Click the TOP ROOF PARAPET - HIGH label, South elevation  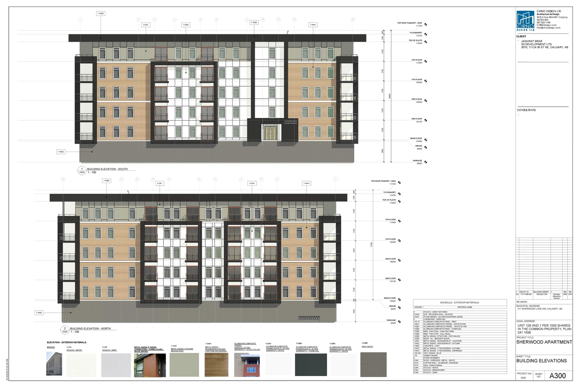(x=409, y=23)
